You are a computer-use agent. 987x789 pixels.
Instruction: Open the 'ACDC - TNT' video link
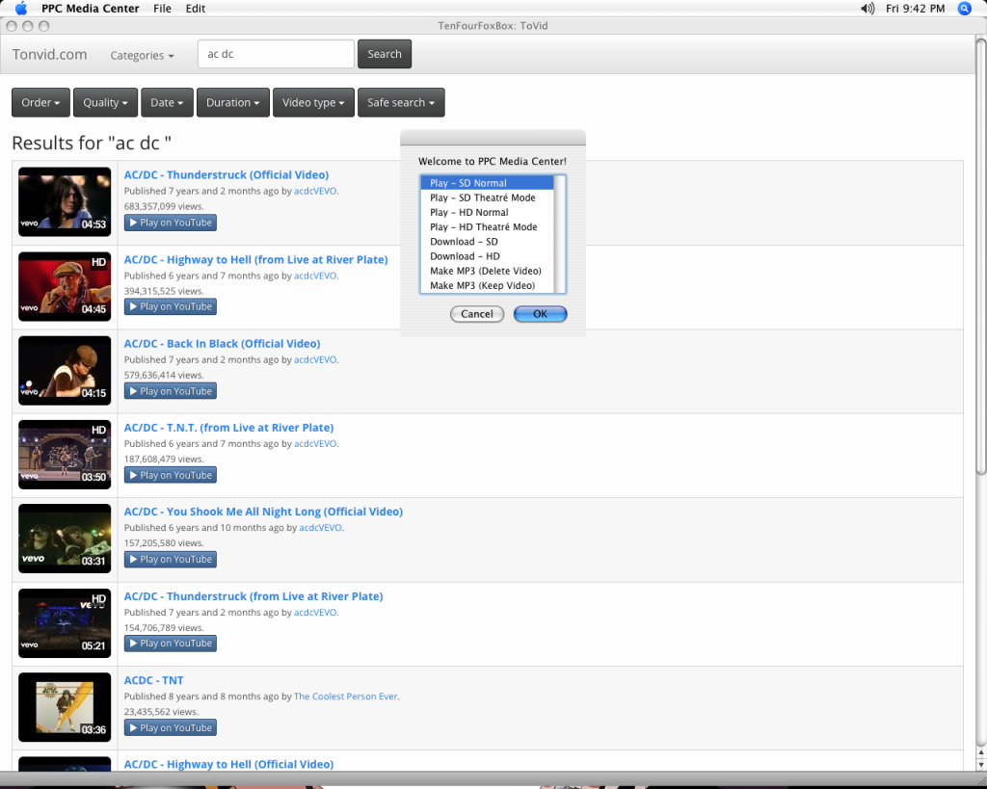153,680
